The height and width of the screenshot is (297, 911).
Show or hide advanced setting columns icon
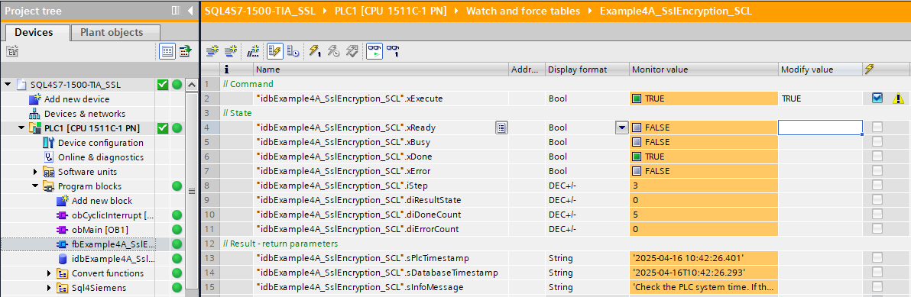click(293, 51)
